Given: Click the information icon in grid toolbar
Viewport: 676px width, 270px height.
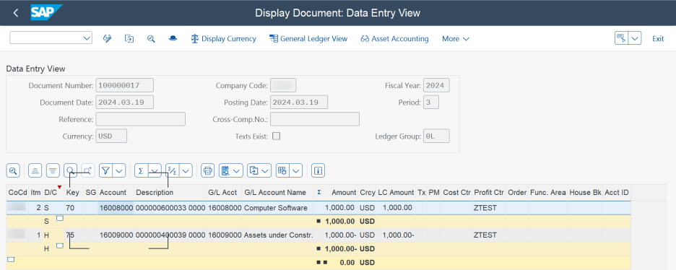Looking at the screenshot, I should click(318, 170).
